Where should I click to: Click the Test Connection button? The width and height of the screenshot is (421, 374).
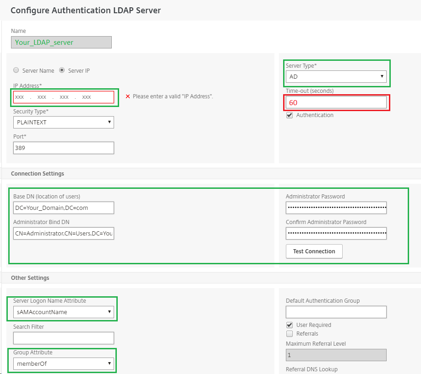[314, 251]
